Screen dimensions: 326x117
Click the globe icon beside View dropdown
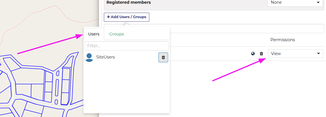click(253, 54)
